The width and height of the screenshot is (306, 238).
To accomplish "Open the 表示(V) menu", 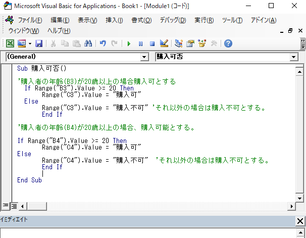I will (x=87, y=20).
